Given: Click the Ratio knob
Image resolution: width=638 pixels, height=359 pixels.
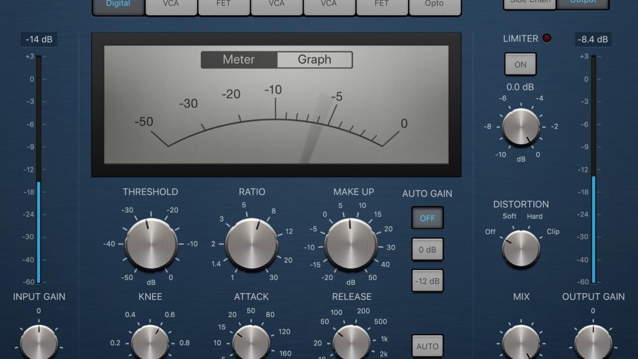Looking at the screenshot, I should point(252,244).
